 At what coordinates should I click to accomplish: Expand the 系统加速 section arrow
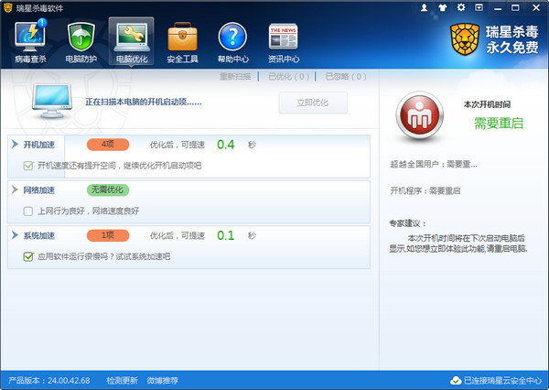coord(15,235)
